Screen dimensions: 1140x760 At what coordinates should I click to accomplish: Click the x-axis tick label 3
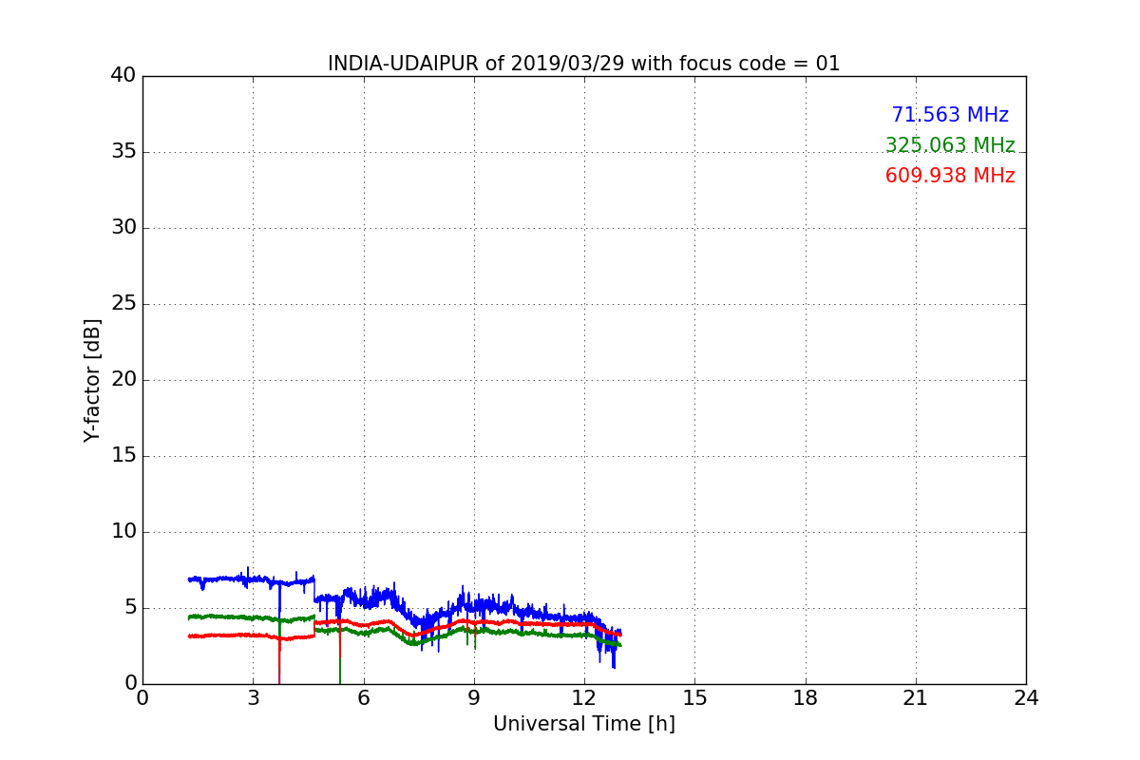pyautogui.click(x=253, y=698)
